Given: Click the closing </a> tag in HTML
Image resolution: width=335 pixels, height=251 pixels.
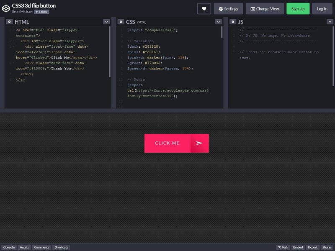Looking at the screenshot, I should [20, 79].
